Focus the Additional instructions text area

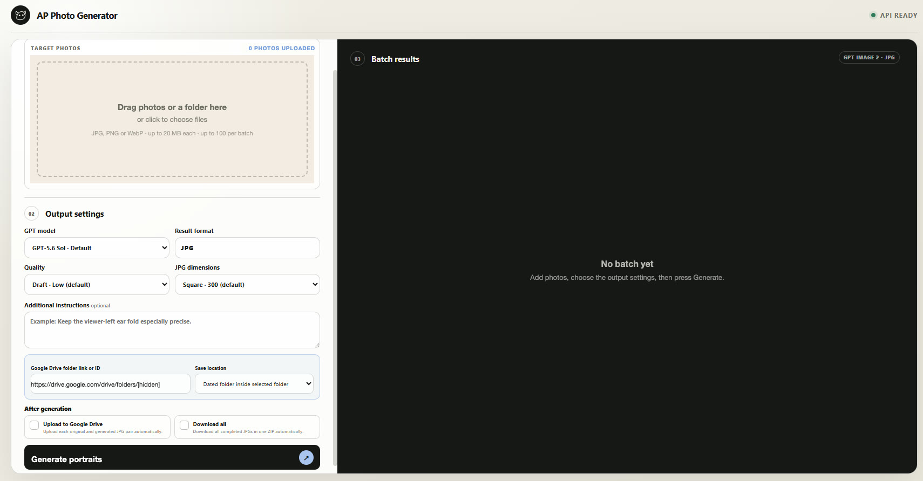click(x=172, y=330)
